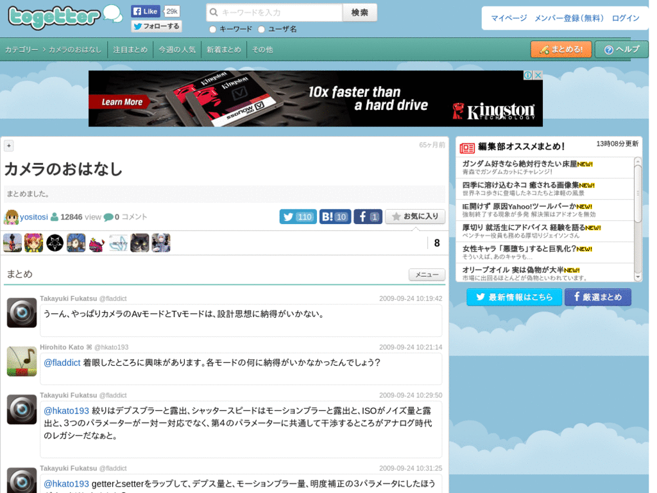Toggle the Facebook Like button
Screen dimensions: 657x493
click(146, 11)
